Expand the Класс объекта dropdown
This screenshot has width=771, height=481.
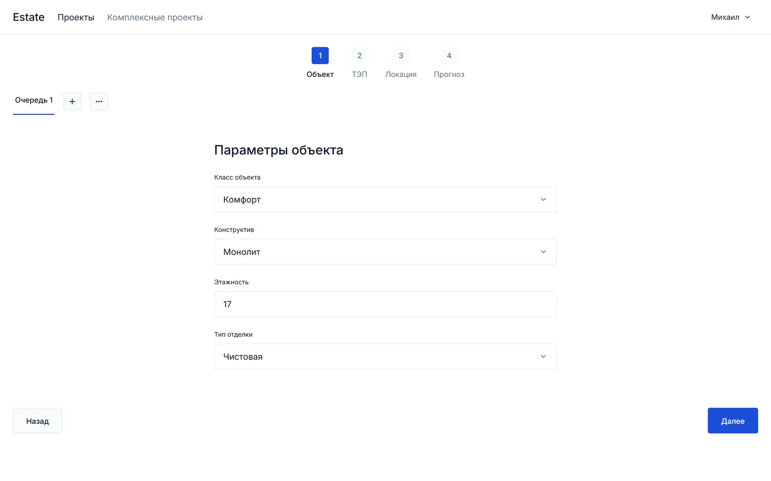pos(385,199)
